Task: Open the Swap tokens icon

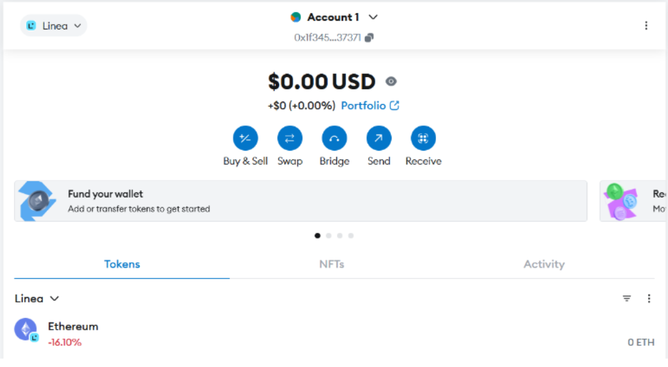Action: coord(290,138)
